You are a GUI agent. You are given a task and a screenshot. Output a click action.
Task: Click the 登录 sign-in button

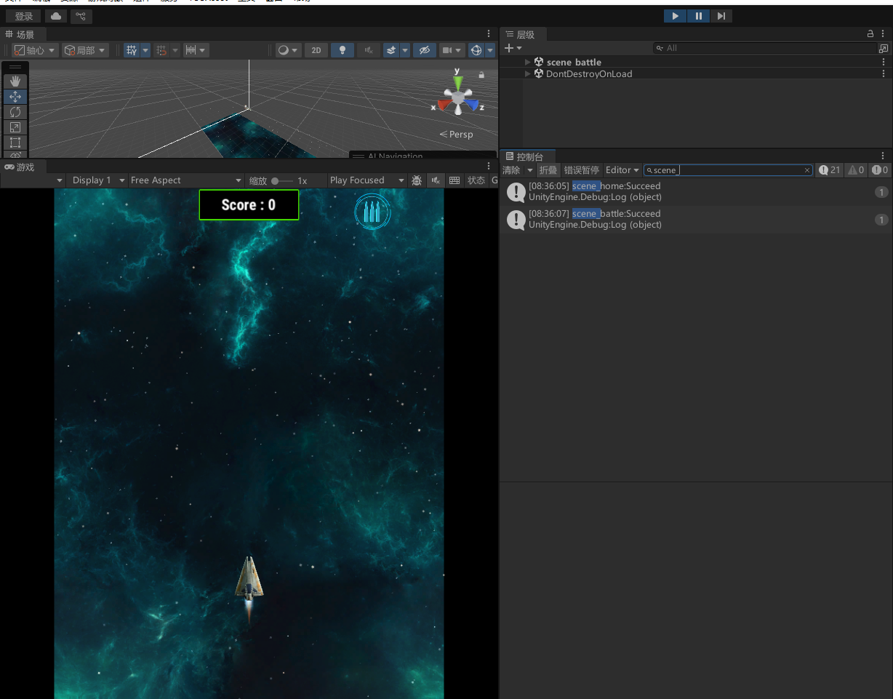pos(23,16)
